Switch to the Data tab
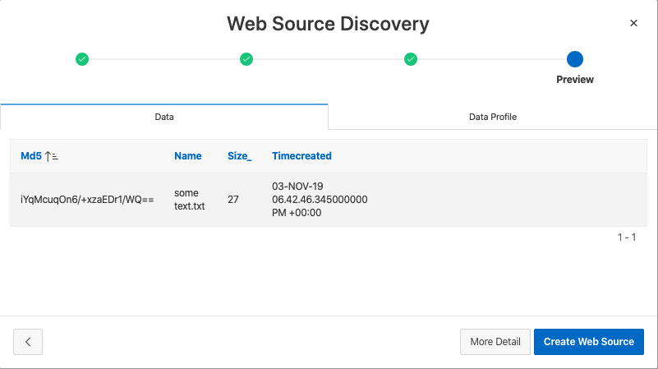 pos(164,117)
